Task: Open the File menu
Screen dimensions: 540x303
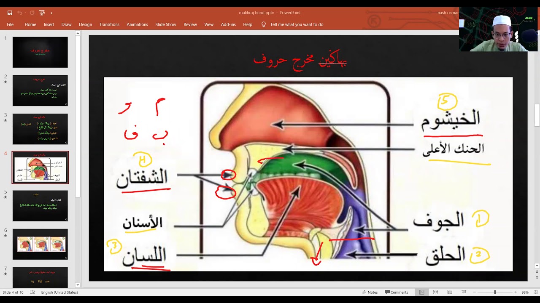Action: click(10, 24)
